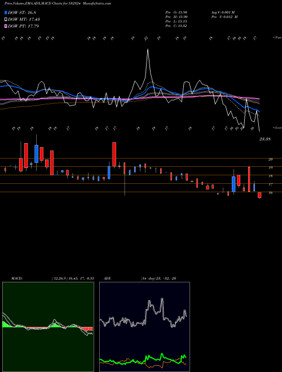This screenshot has height=372, width=282.
Task: Click the chart title mentioning MunafaSutra.com
Action: [x=58, y=3]
